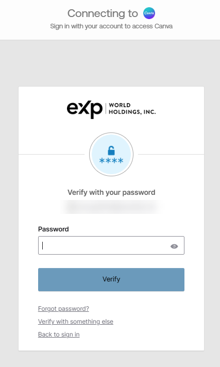220x367 pixels.
Task: Click the four asterisks below the padlock
Action: click(x=111, y=161)
